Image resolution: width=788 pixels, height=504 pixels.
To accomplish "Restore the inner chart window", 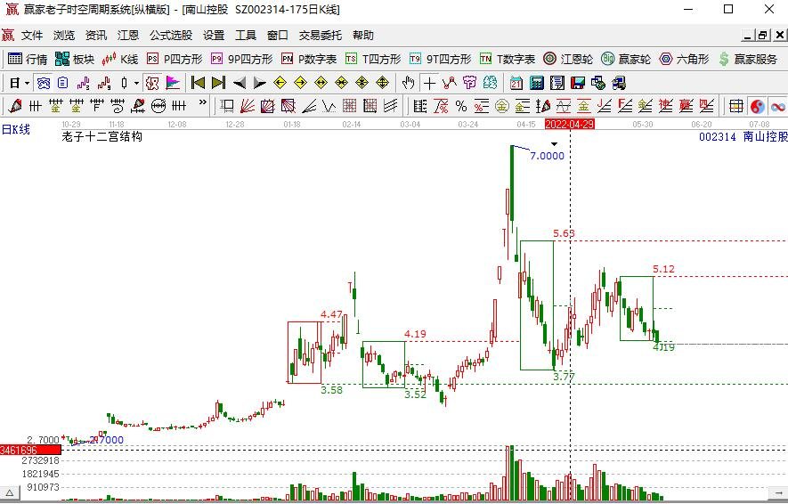I will coord(763,36).
